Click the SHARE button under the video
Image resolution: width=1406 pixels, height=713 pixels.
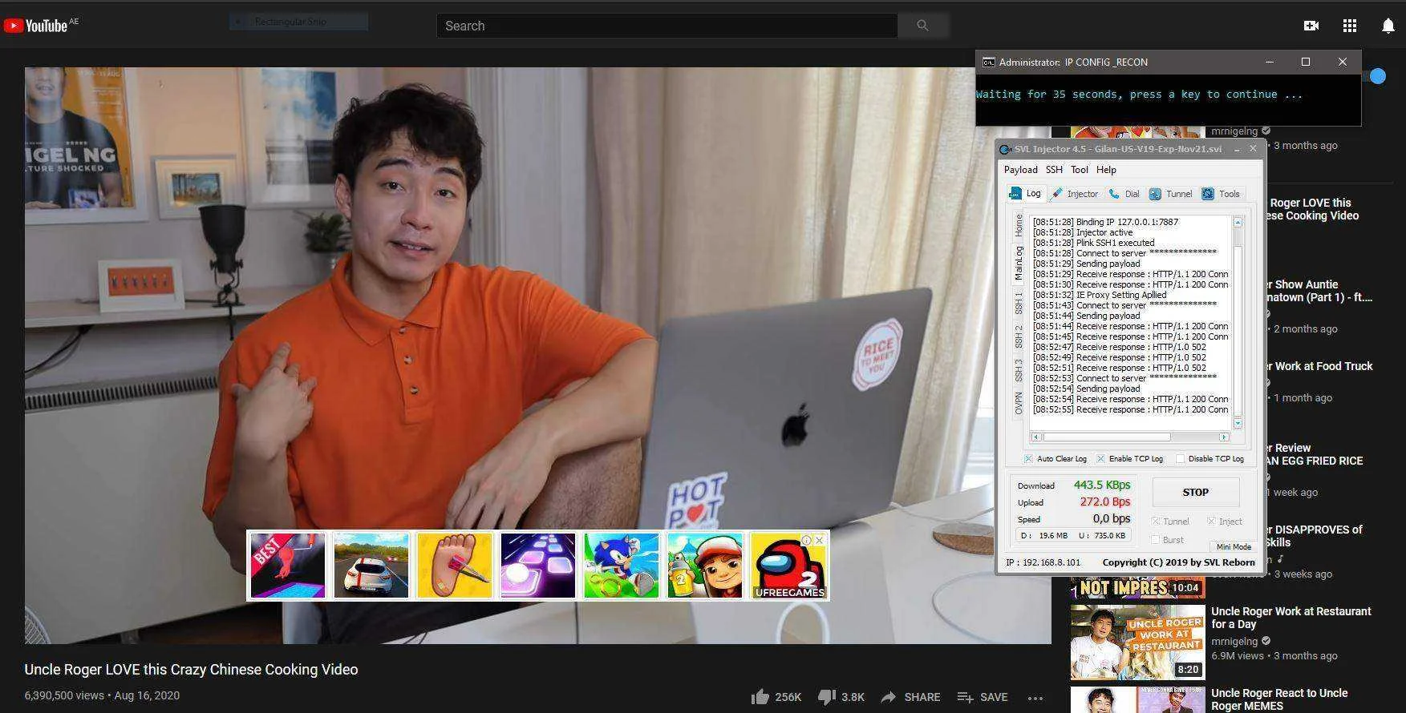click(x=910, y=697)
